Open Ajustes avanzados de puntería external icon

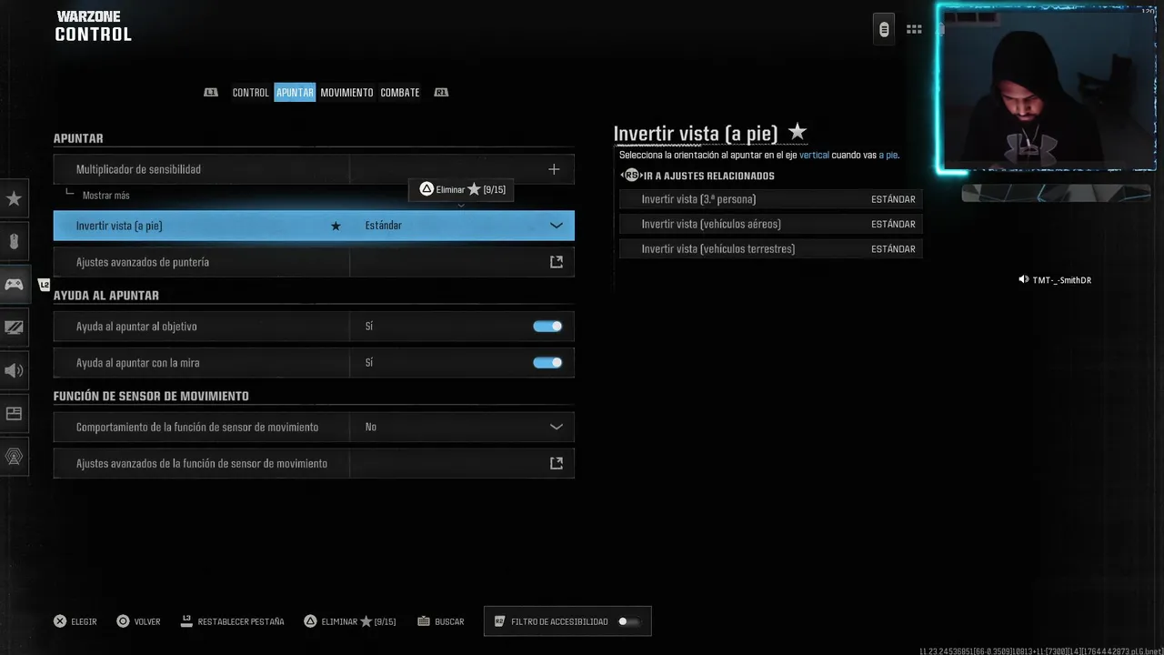557,262
